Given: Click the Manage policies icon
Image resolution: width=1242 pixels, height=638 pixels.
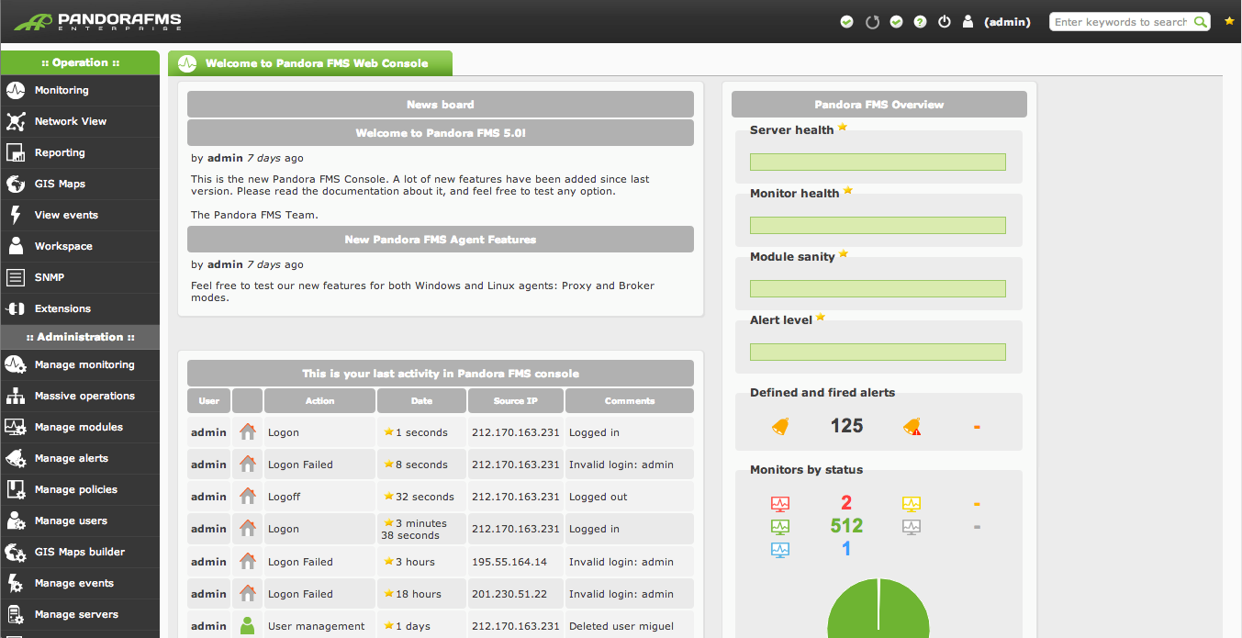Looking at the screenshot, I should (x=16, y=489).
